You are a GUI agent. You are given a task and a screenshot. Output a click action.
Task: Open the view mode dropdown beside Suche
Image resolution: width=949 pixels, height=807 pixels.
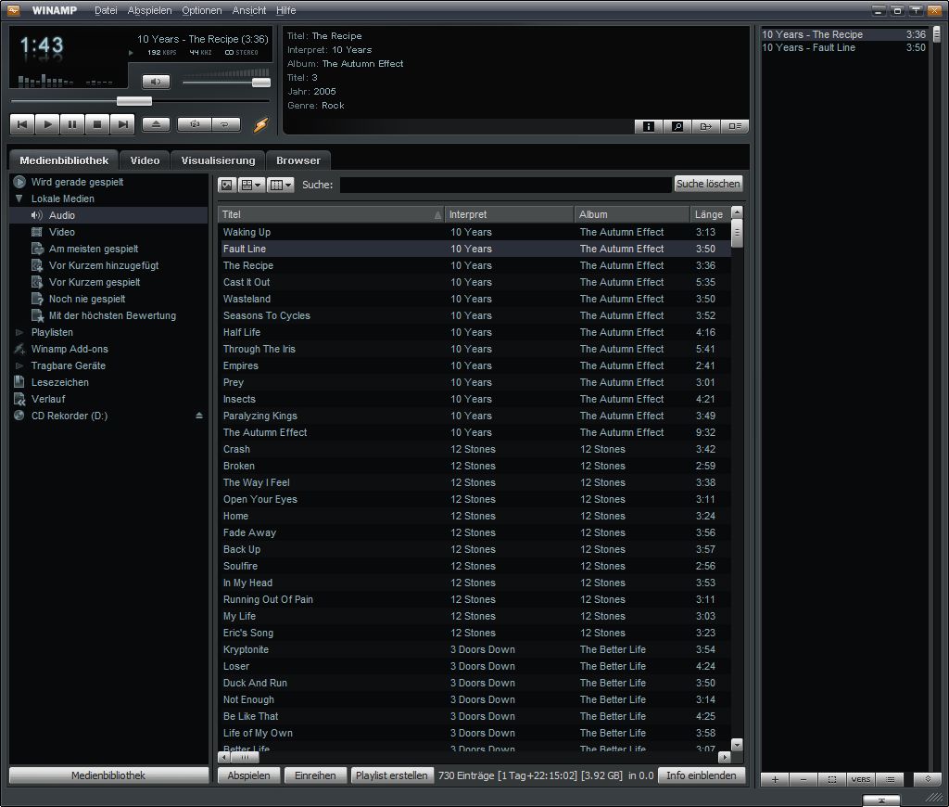(250, 185)
